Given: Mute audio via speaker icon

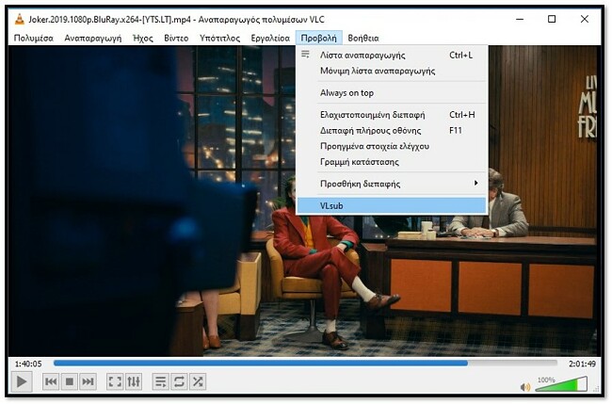Looking at the screenshot, I should [525, 387].
